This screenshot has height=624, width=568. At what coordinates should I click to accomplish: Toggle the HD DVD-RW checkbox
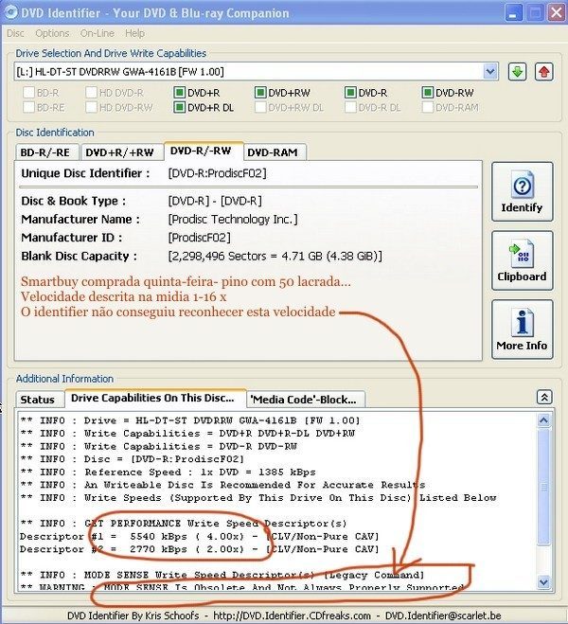(92, 107)
